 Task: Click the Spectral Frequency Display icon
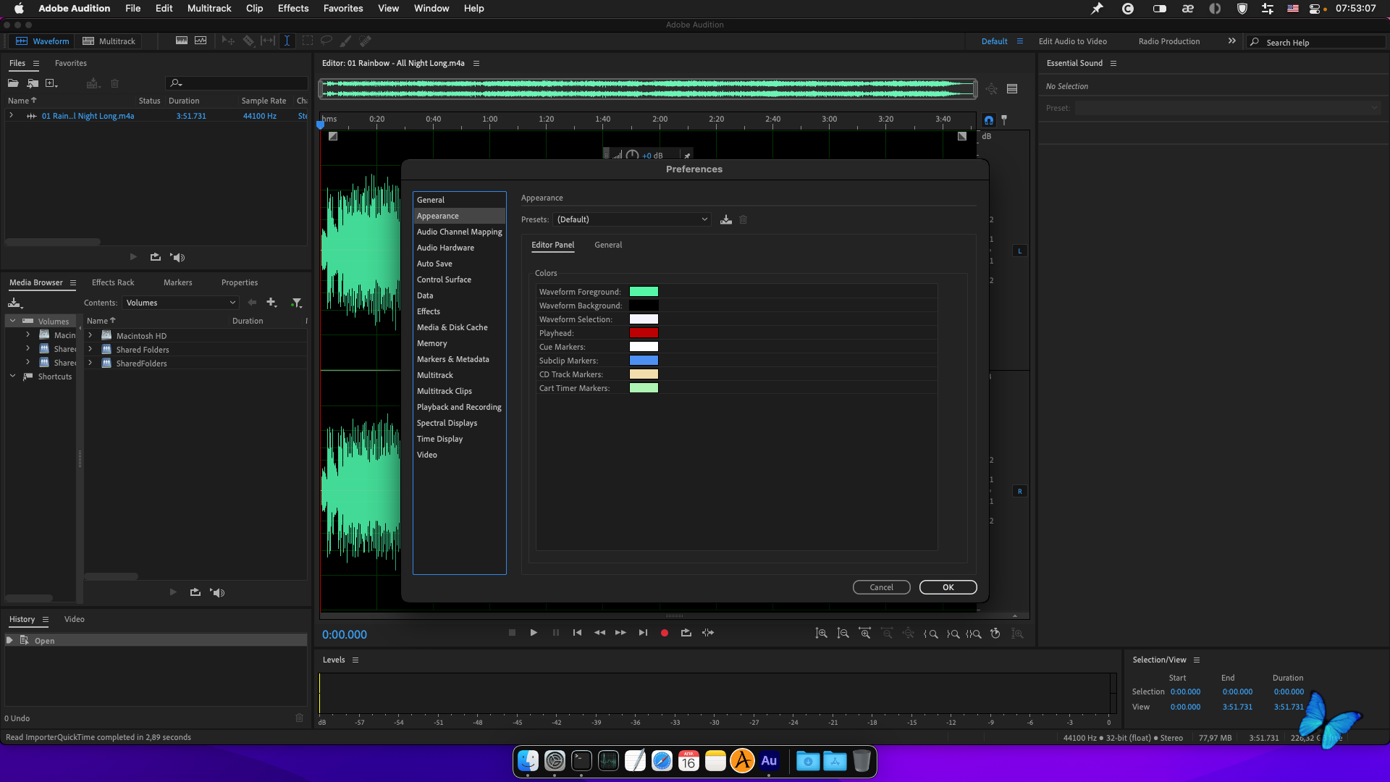[182, 41]
